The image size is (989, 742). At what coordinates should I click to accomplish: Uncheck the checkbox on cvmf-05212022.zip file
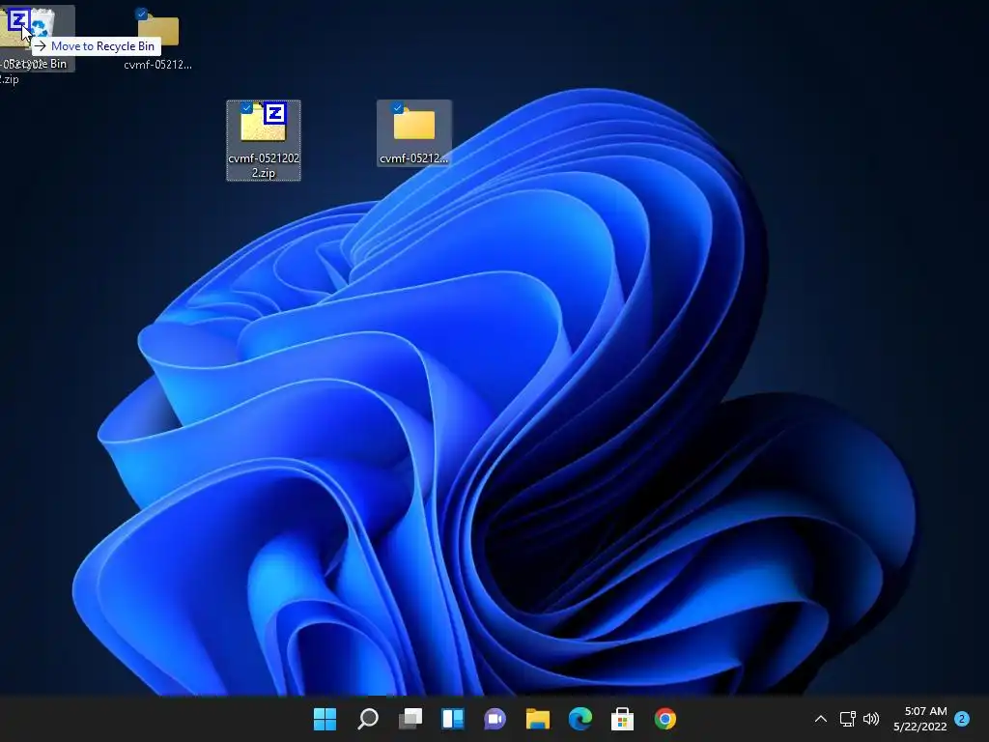pyautogui.click(x=246, y=108)
